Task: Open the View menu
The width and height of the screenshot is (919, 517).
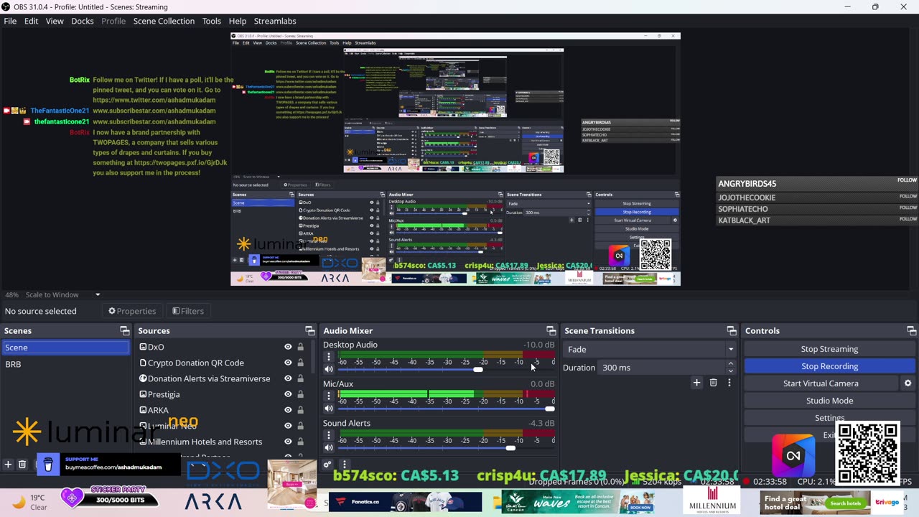Action: click(x=55, y=21)
